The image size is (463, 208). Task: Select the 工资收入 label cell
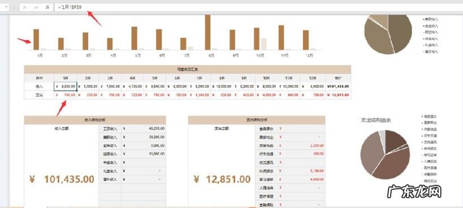(x=110, y=129)
